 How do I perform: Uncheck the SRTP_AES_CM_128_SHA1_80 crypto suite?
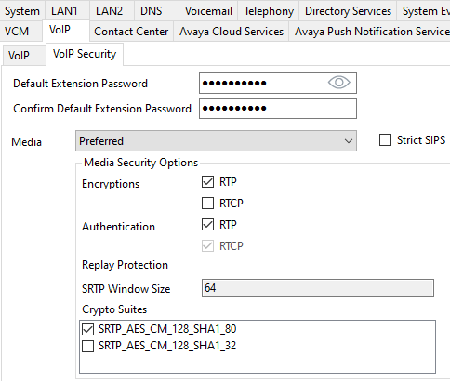87,329
